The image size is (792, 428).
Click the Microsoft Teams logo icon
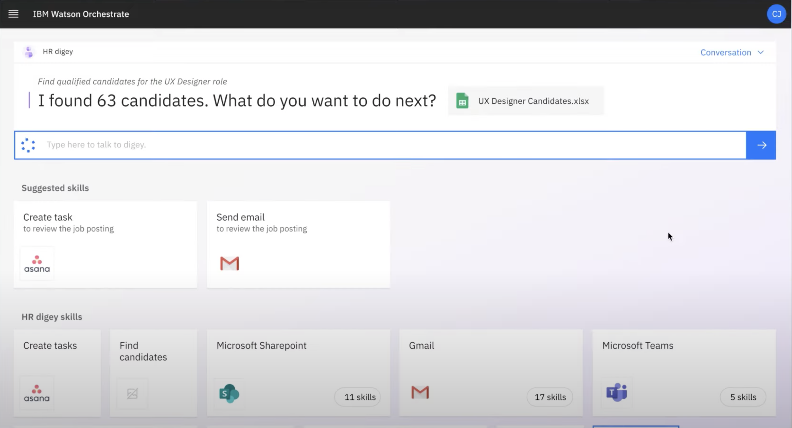click(617, 392)
